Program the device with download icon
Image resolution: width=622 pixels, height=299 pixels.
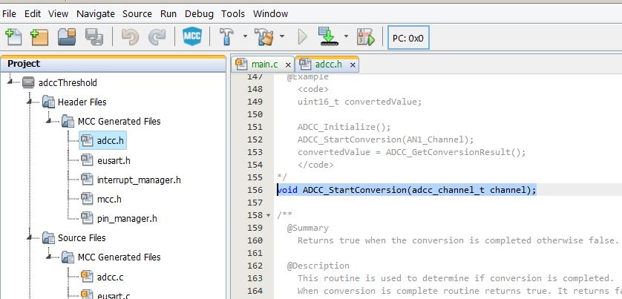(327, 36)
